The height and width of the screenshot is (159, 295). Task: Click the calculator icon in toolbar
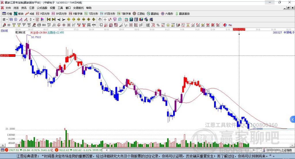pos(131,20)
